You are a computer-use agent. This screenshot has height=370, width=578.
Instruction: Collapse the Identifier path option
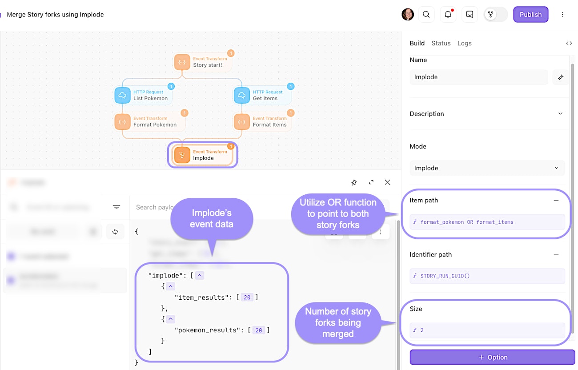556,254
